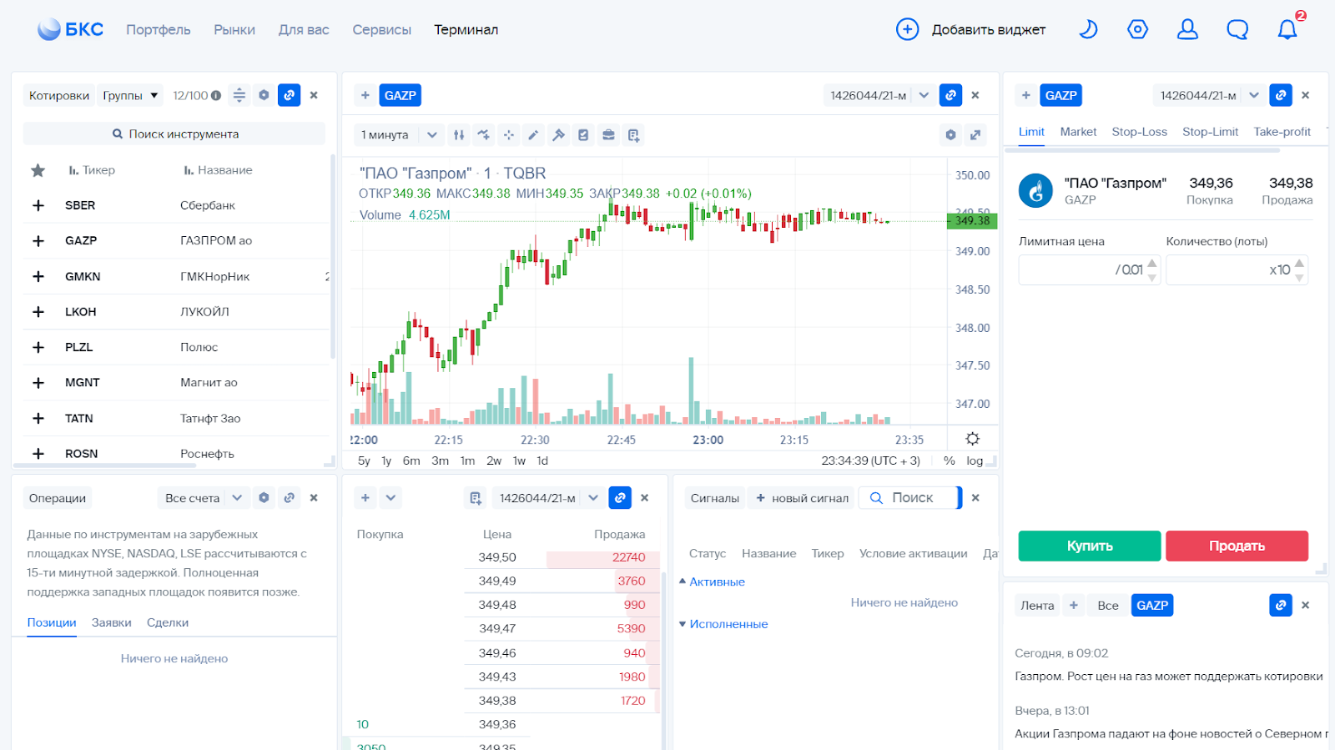Click the hammer icon on chart toolbar
The height and width of the screenshot is (750, 1335).
pos(558,134)
